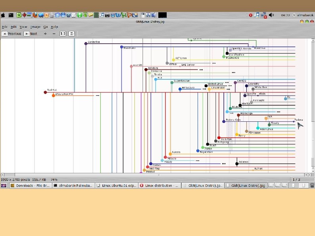Switch to almubarok terminal taskbar window
Image resolution: width=315 pixels, height=236 pixels.
click(73, 185)
